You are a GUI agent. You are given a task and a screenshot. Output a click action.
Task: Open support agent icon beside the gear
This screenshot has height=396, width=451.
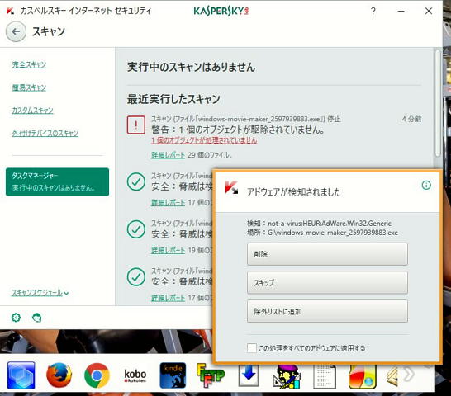37,318
